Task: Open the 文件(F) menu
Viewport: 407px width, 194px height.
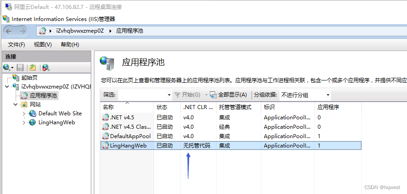Action: pos(17,45)
